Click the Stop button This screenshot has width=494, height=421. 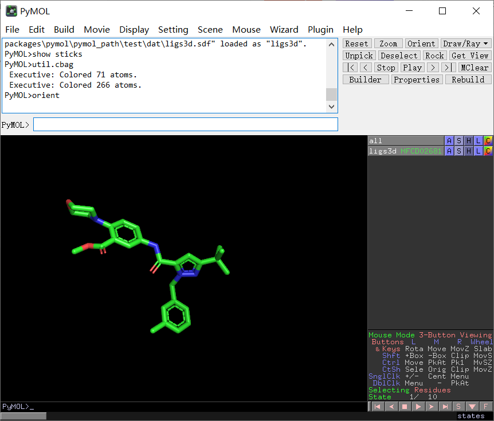(x=386, y=68)
